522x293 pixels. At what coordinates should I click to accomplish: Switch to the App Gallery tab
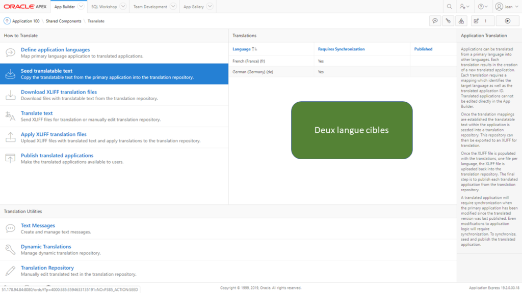click(193, 7)
